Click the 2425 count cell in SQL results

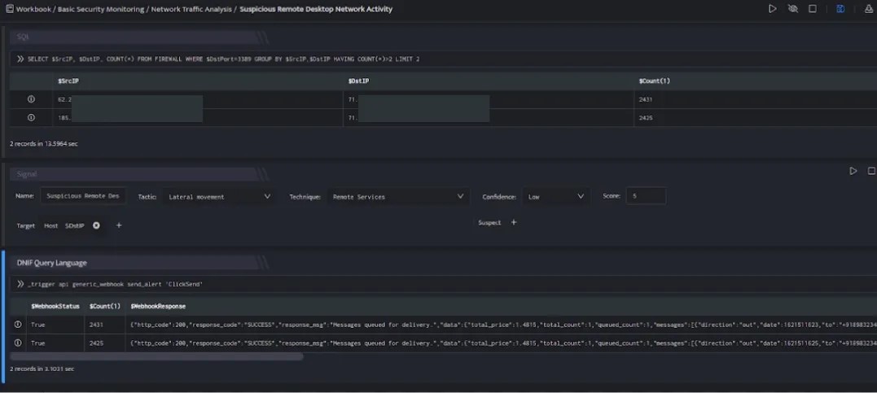646,118
